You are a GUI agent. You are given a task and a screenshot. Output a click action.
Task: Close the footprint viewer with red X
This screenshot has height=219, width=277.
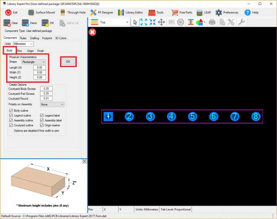[92, 32]
